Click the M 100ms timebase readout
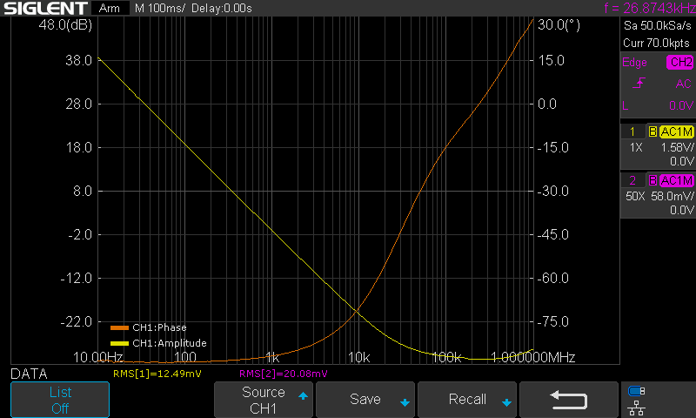This screenshot has height=418, width=696. click(x=157, y=9)
